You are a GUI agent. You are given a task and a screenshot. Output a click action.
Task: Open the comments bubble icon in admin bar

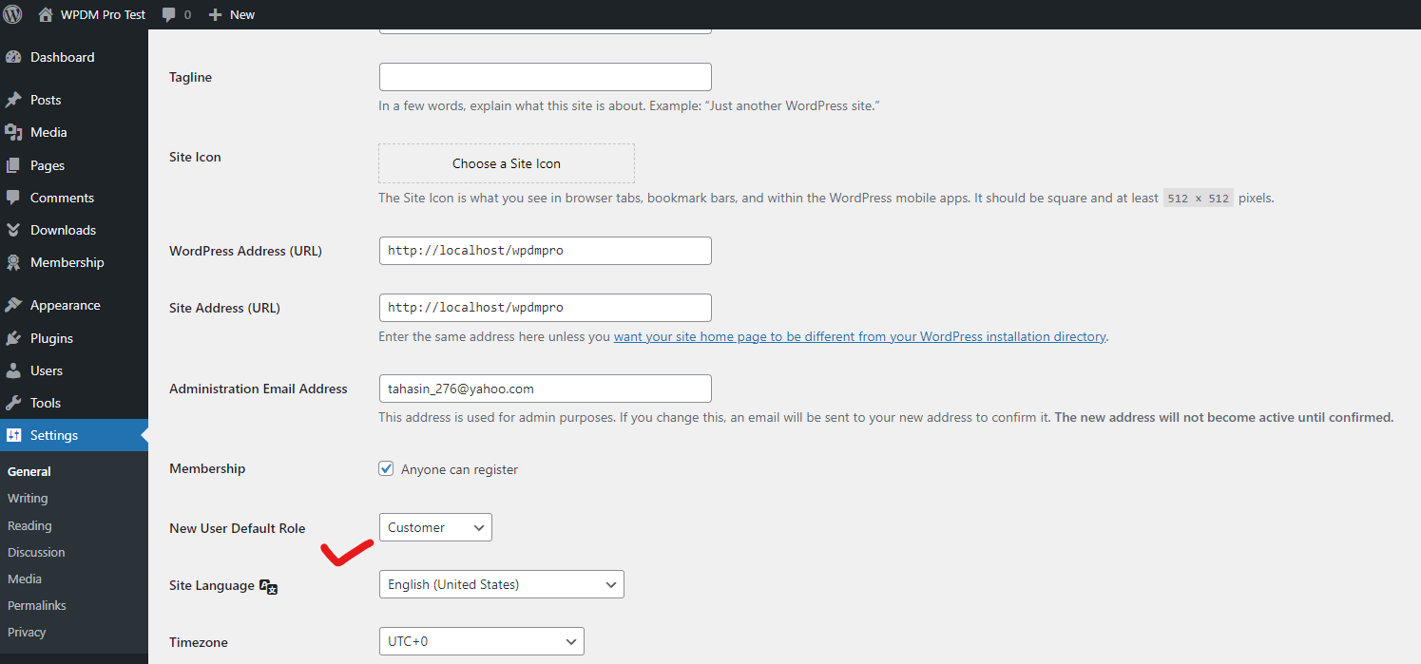pos(169,15)
